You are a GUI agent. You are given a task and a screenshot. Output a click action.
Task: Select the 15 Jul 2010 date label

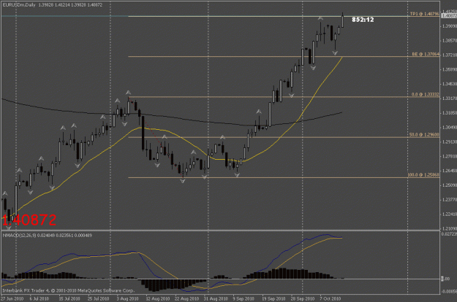pyautogui.click(x=69, y=298)
